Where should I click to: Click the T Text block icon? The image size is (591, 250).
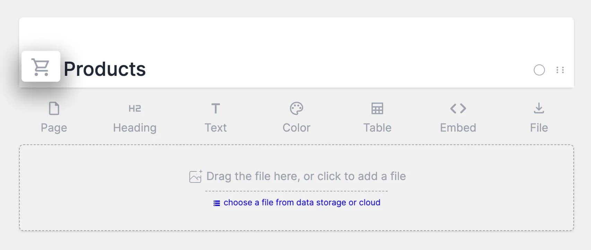215,108
